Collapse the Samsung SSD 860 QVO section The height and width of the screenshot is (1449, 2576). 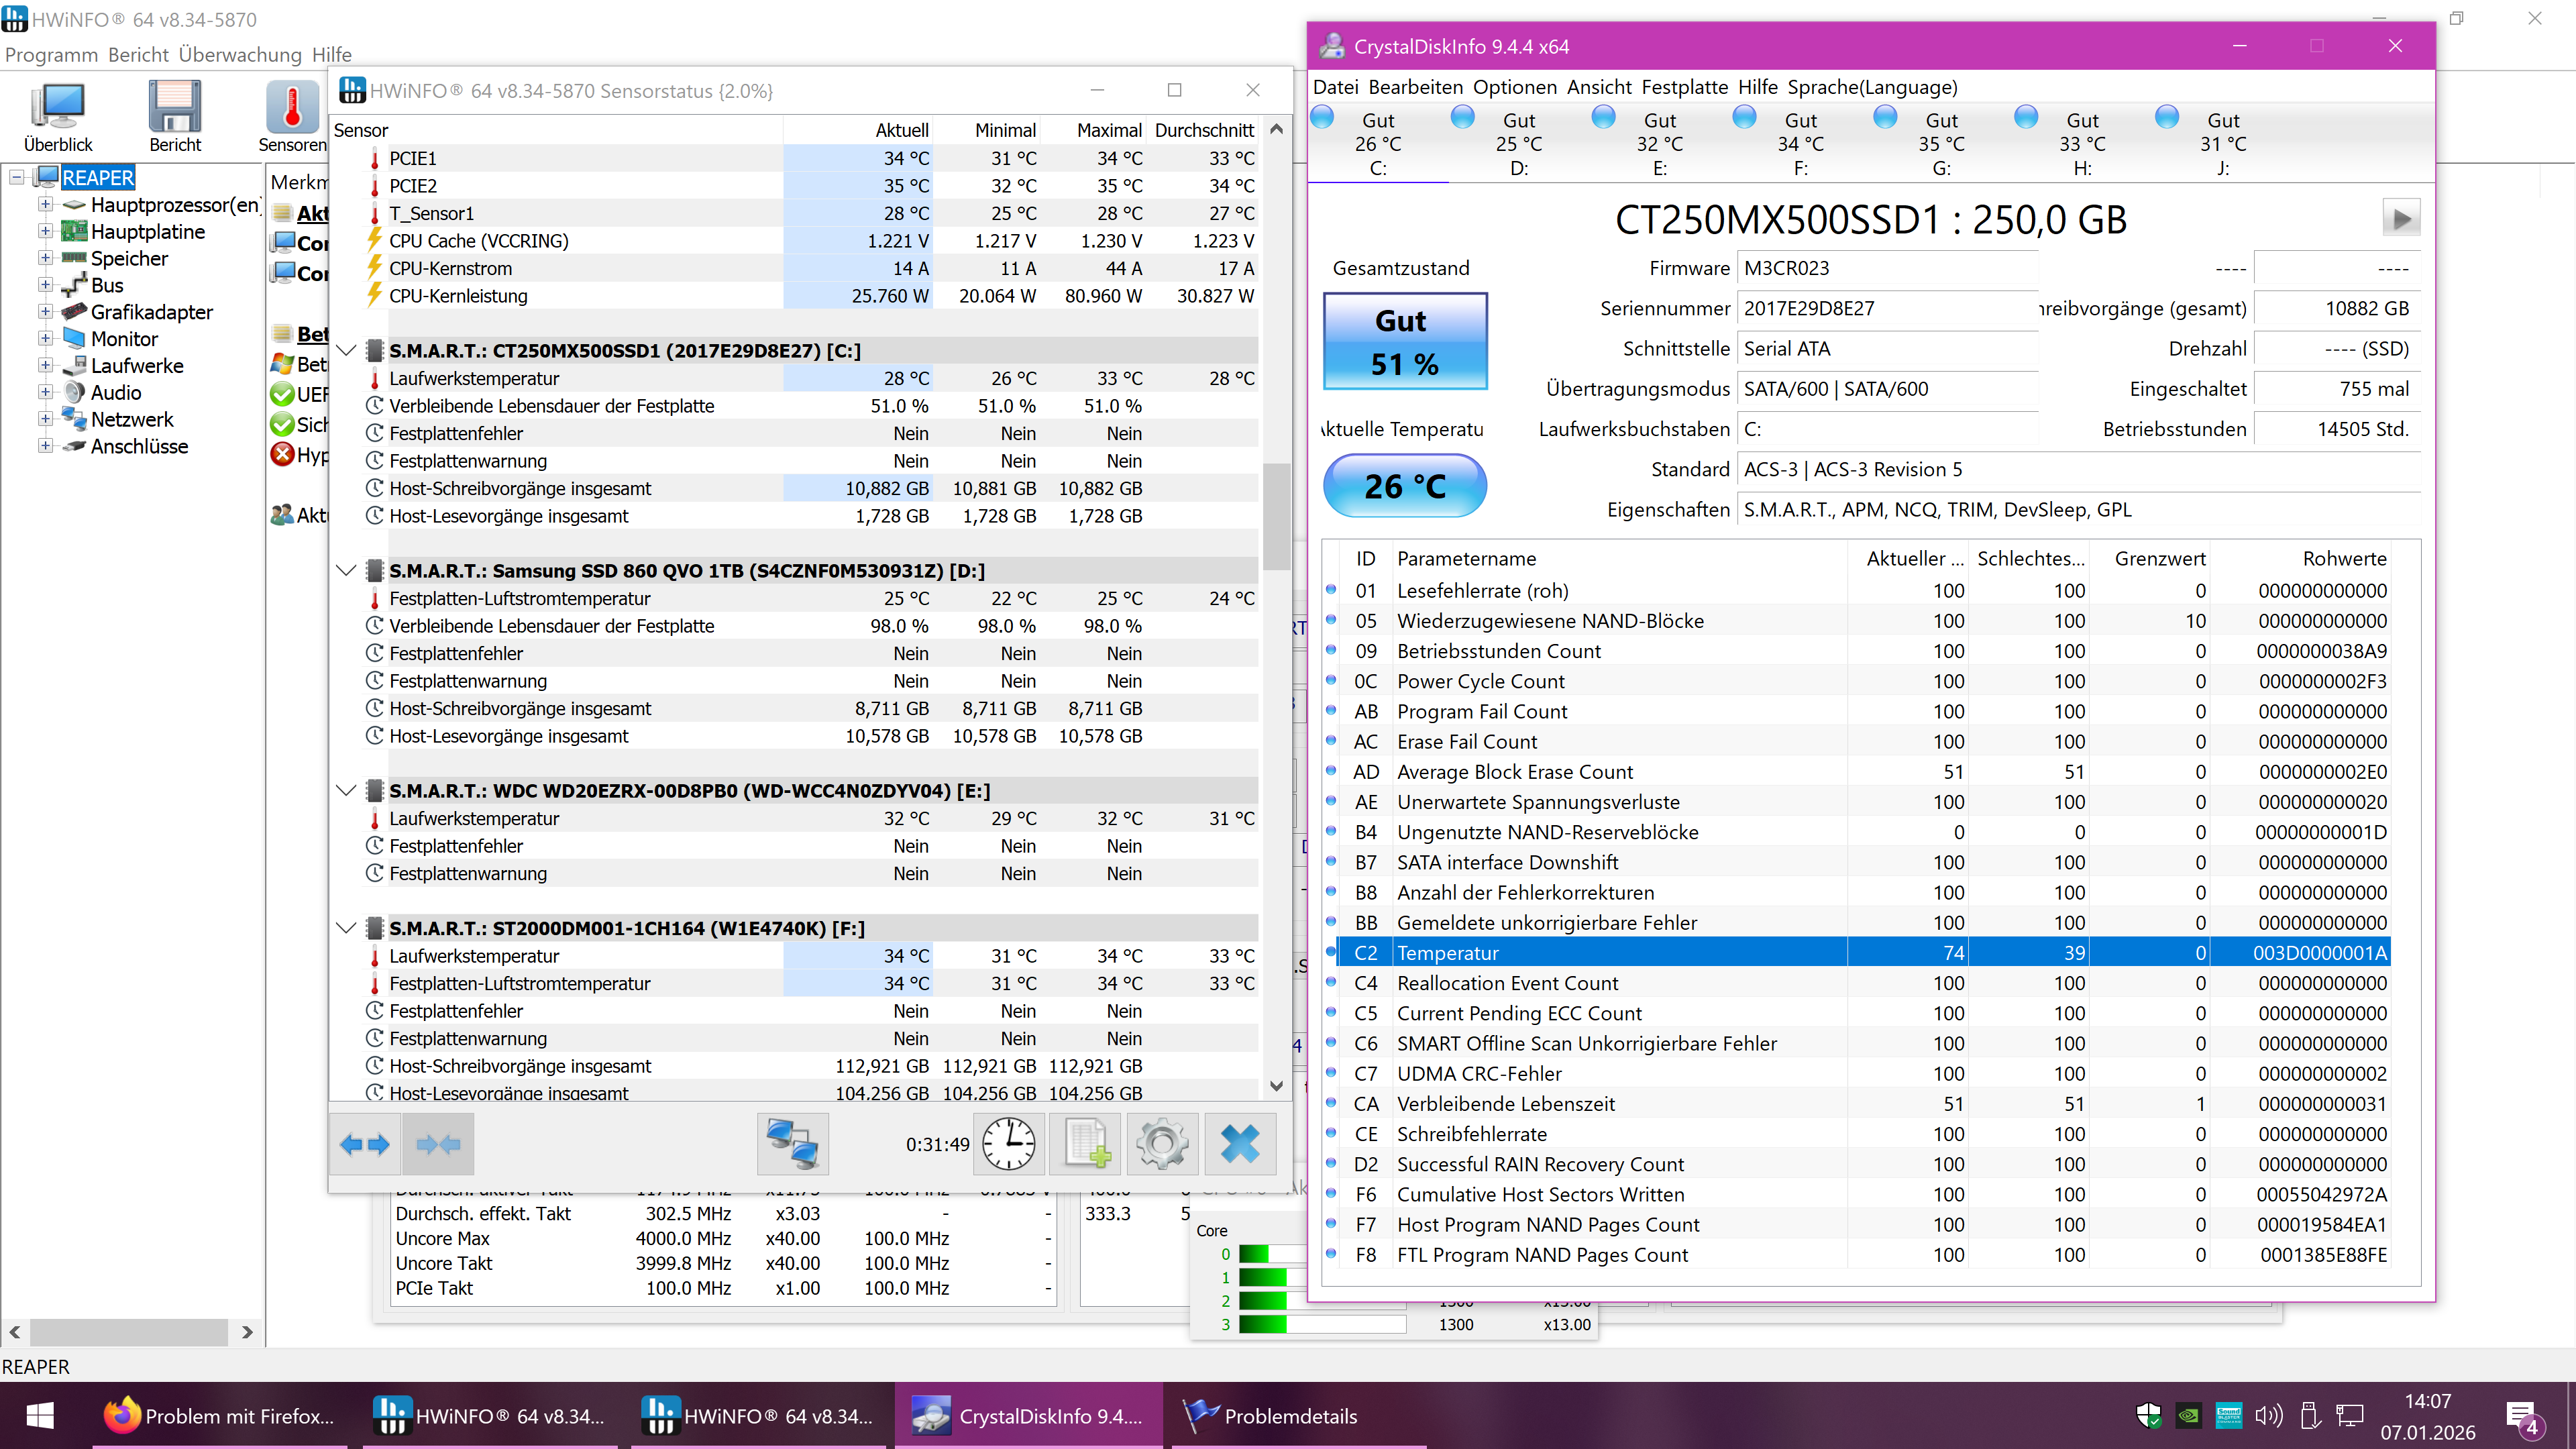click(x=346, y=571)
